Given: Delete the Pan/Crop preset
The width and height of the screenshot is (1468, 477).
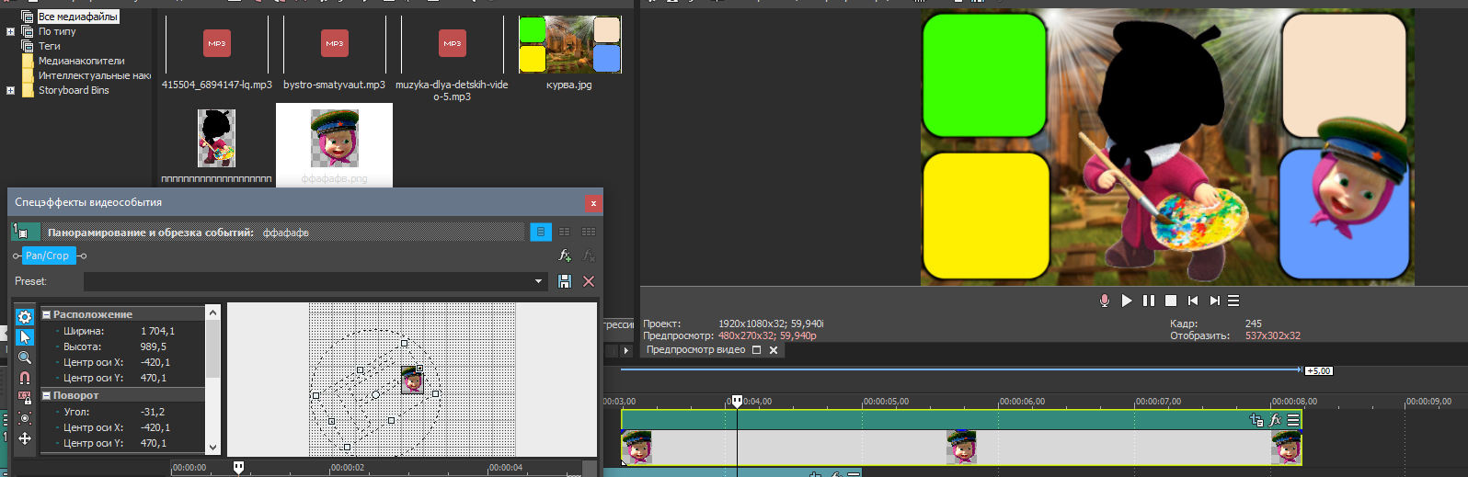Looking at the screenshot, I should pyautogui.click(x=589, y=281).
